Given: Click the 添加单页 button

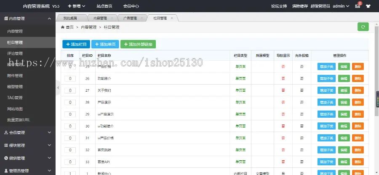Looking at the screenshot, I should point(105,44).
